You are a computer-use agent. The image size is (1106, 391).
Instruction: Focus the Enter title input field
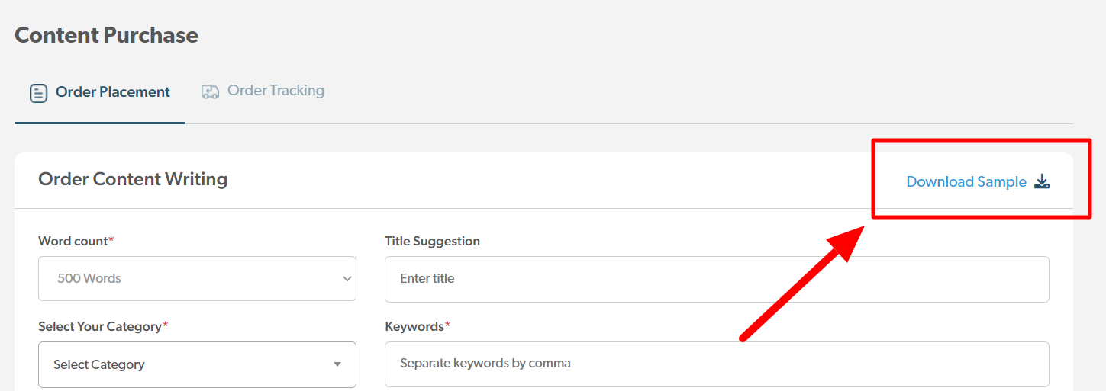coord(716,279)
